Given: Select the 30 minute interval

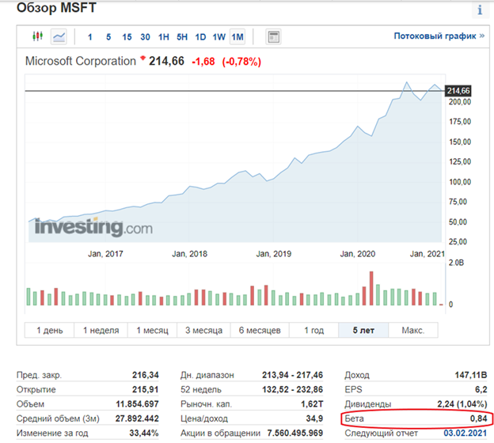Looking at the screenshot, I should point(145,37).
